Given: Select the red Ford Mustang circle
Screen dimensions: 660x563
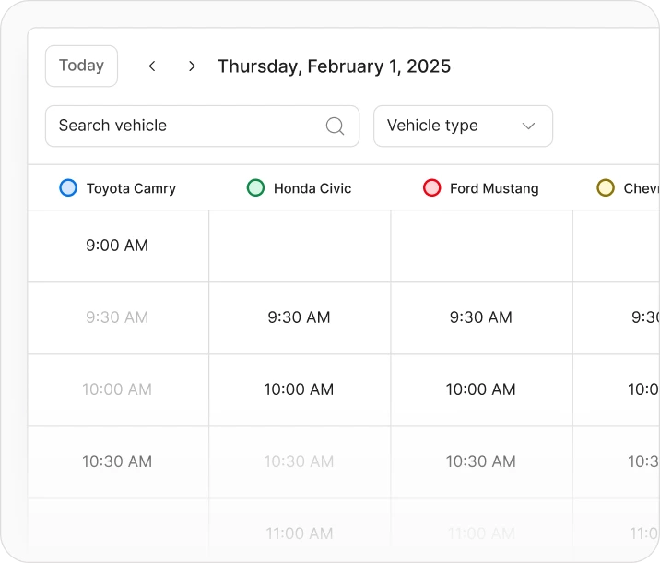Looking at the screenshot, I should [x=432, y=187].
